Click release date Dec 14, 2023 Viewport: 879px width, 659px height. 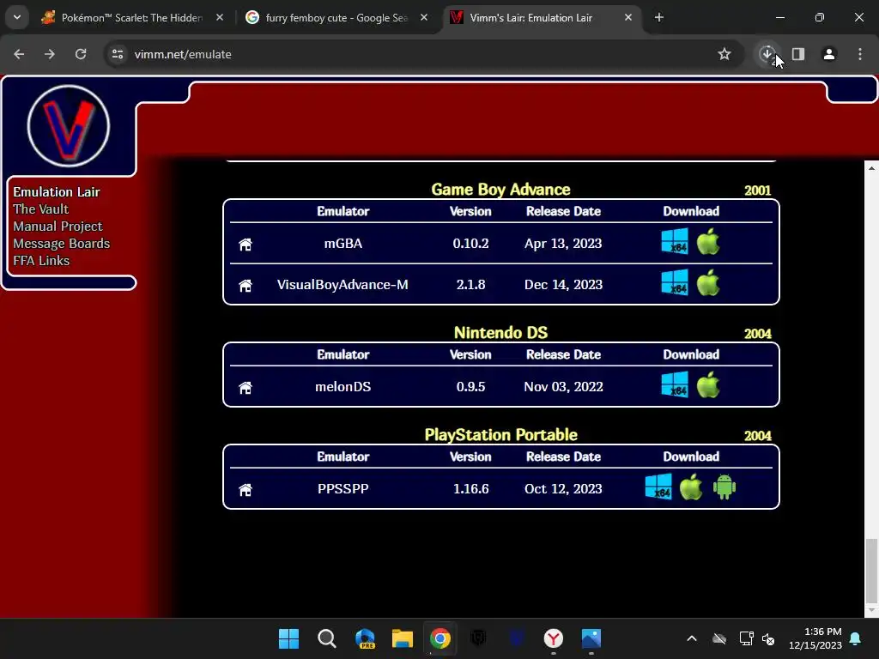[x=563, y=285]
